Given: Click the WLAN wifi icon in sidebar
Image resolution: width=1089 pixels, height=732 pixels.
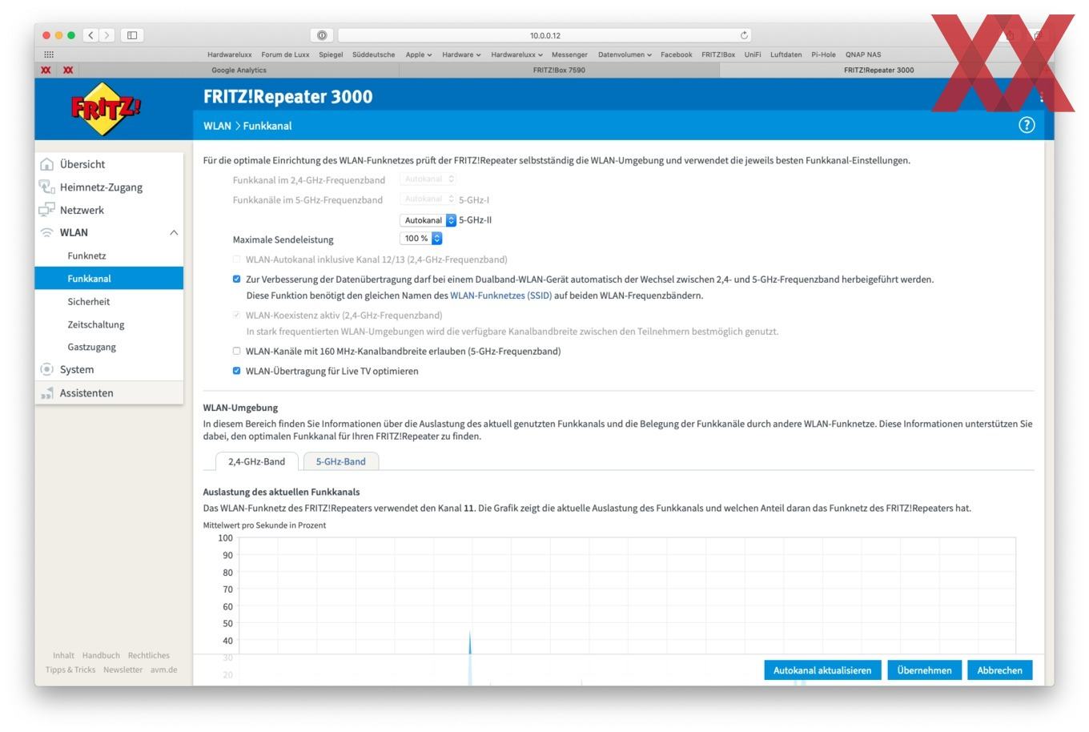Looking at the screenshot, I should [x=47, y=232].
